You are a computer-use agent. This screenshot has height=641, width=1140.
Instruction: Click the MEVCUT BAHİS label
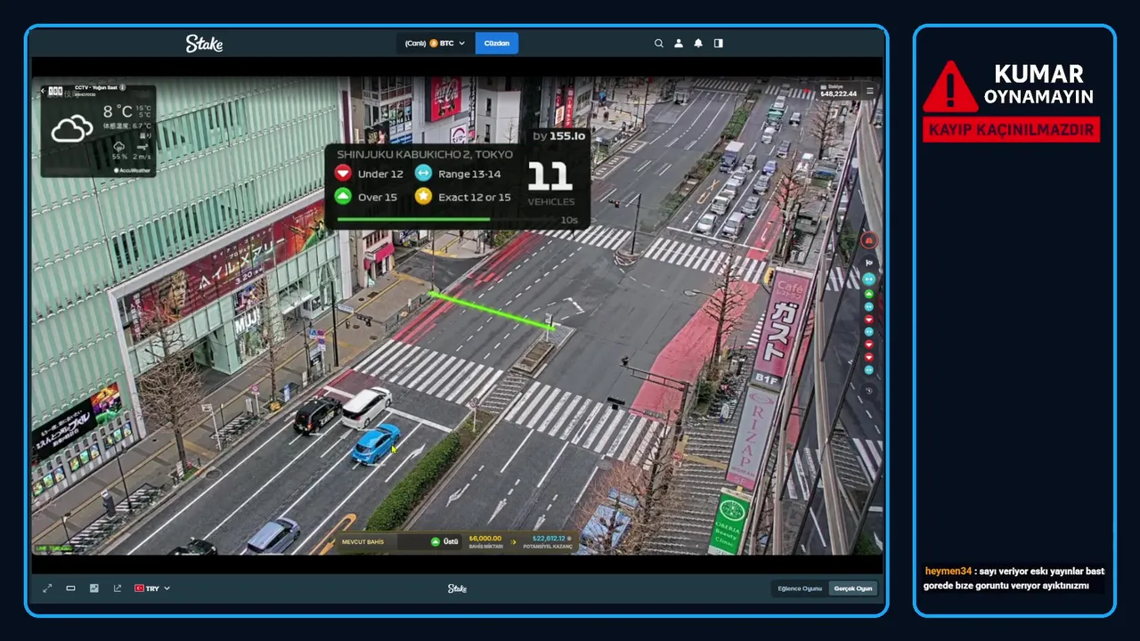coord(362,541)
